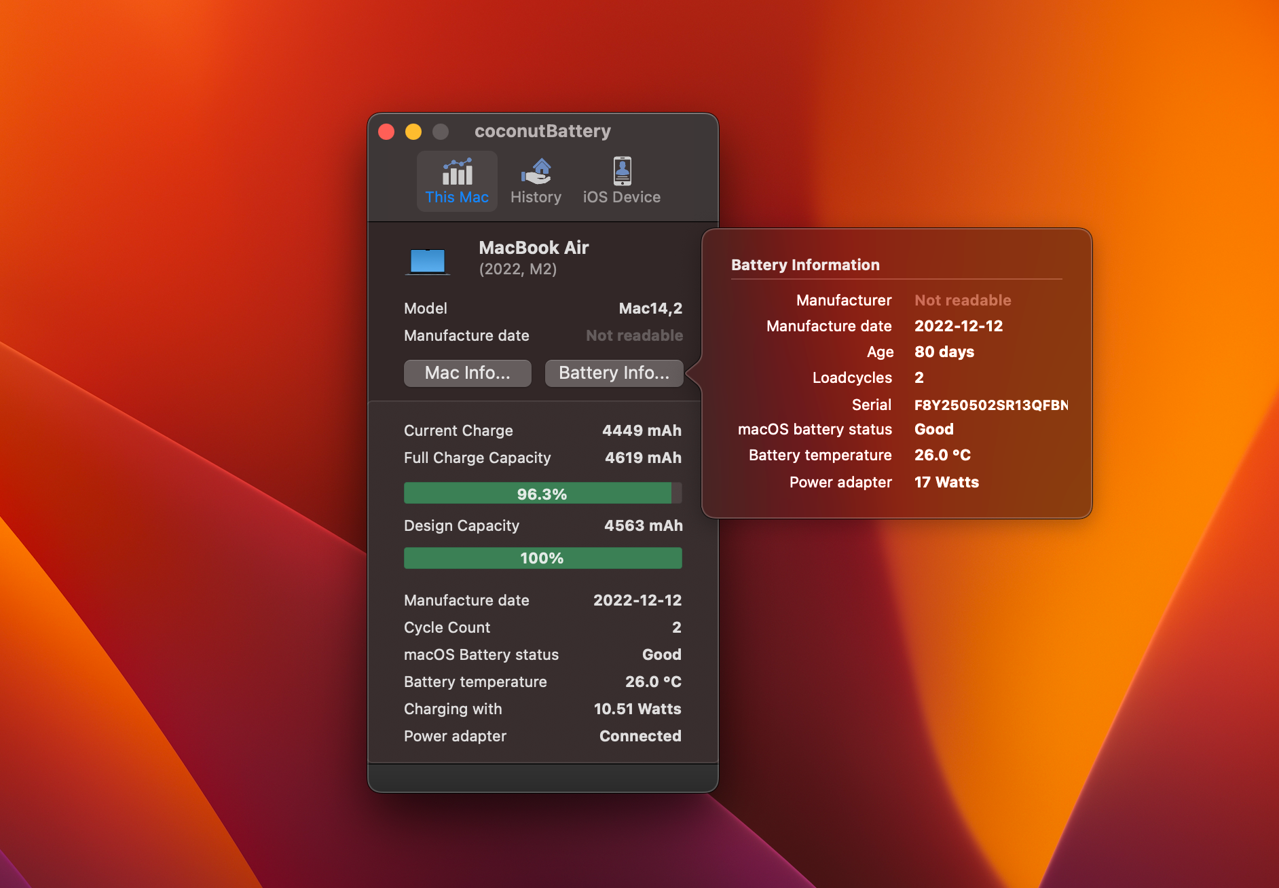This screenshot has height=888, width=1279.
Task: Close the coconutBattery window with red button
Action: (386, 132)
